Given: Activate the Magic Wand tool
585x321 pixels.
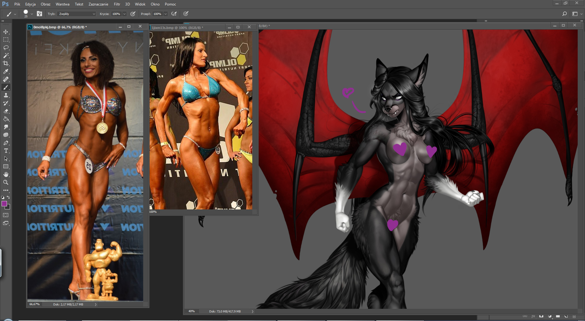Looking at the screenshot, I should point(6,56).
